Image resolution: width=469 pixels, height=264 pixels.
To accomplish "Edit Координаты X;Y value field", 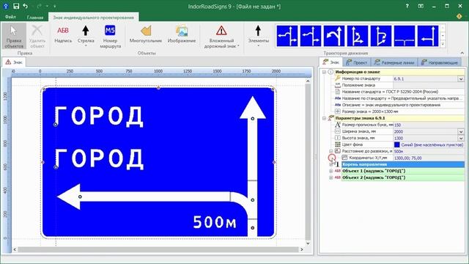I will (429, 158).
